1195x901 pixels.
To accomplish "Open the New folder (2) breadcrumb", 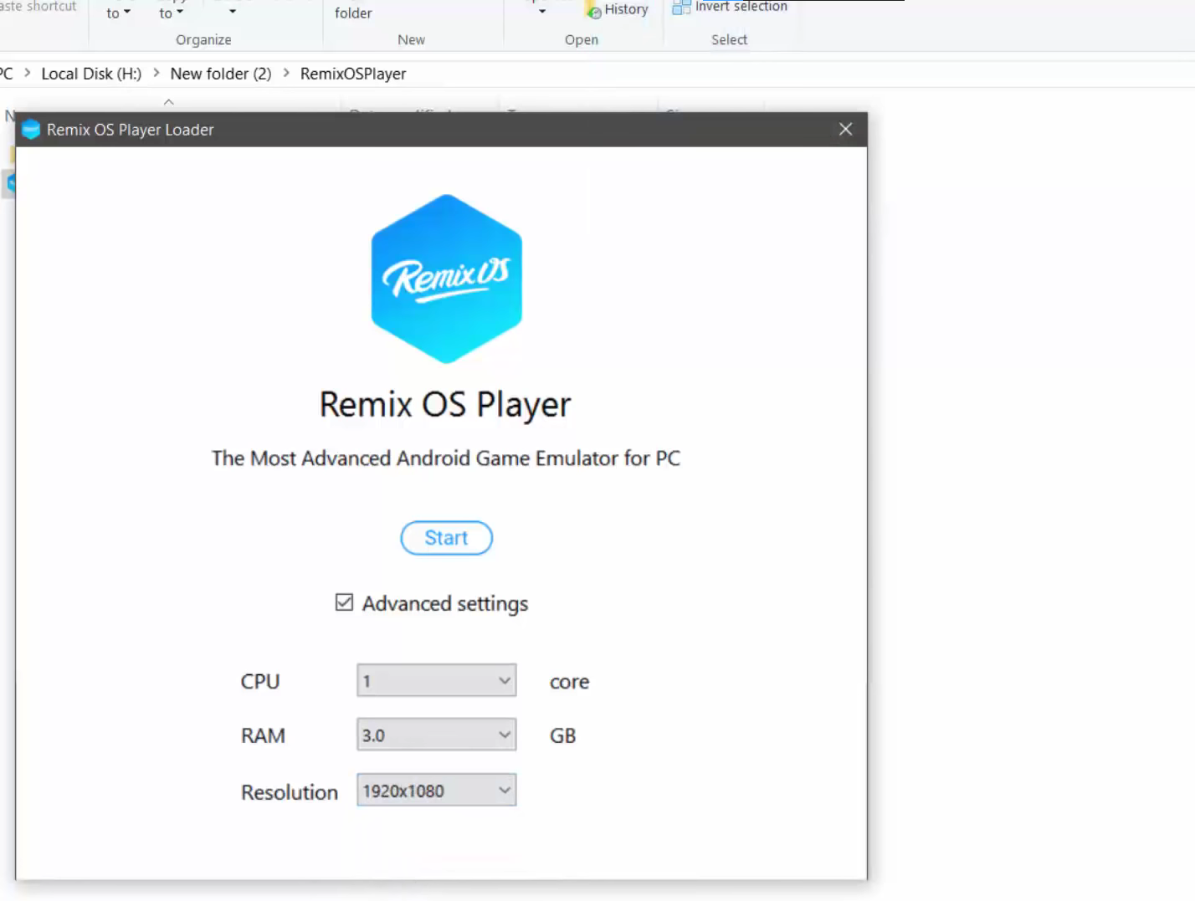I will click(220, 74).
